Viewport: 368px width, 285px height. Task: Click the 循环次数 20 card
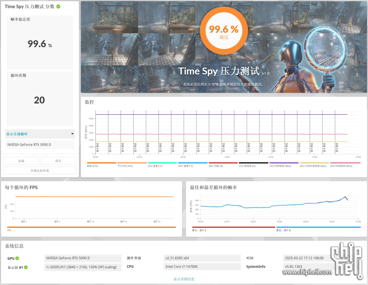pyautogui.click(x=40, y=99)
